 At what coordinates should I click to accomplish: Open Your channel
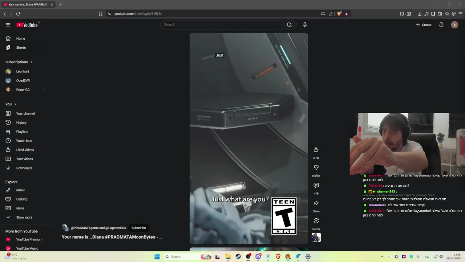(26, 114)
